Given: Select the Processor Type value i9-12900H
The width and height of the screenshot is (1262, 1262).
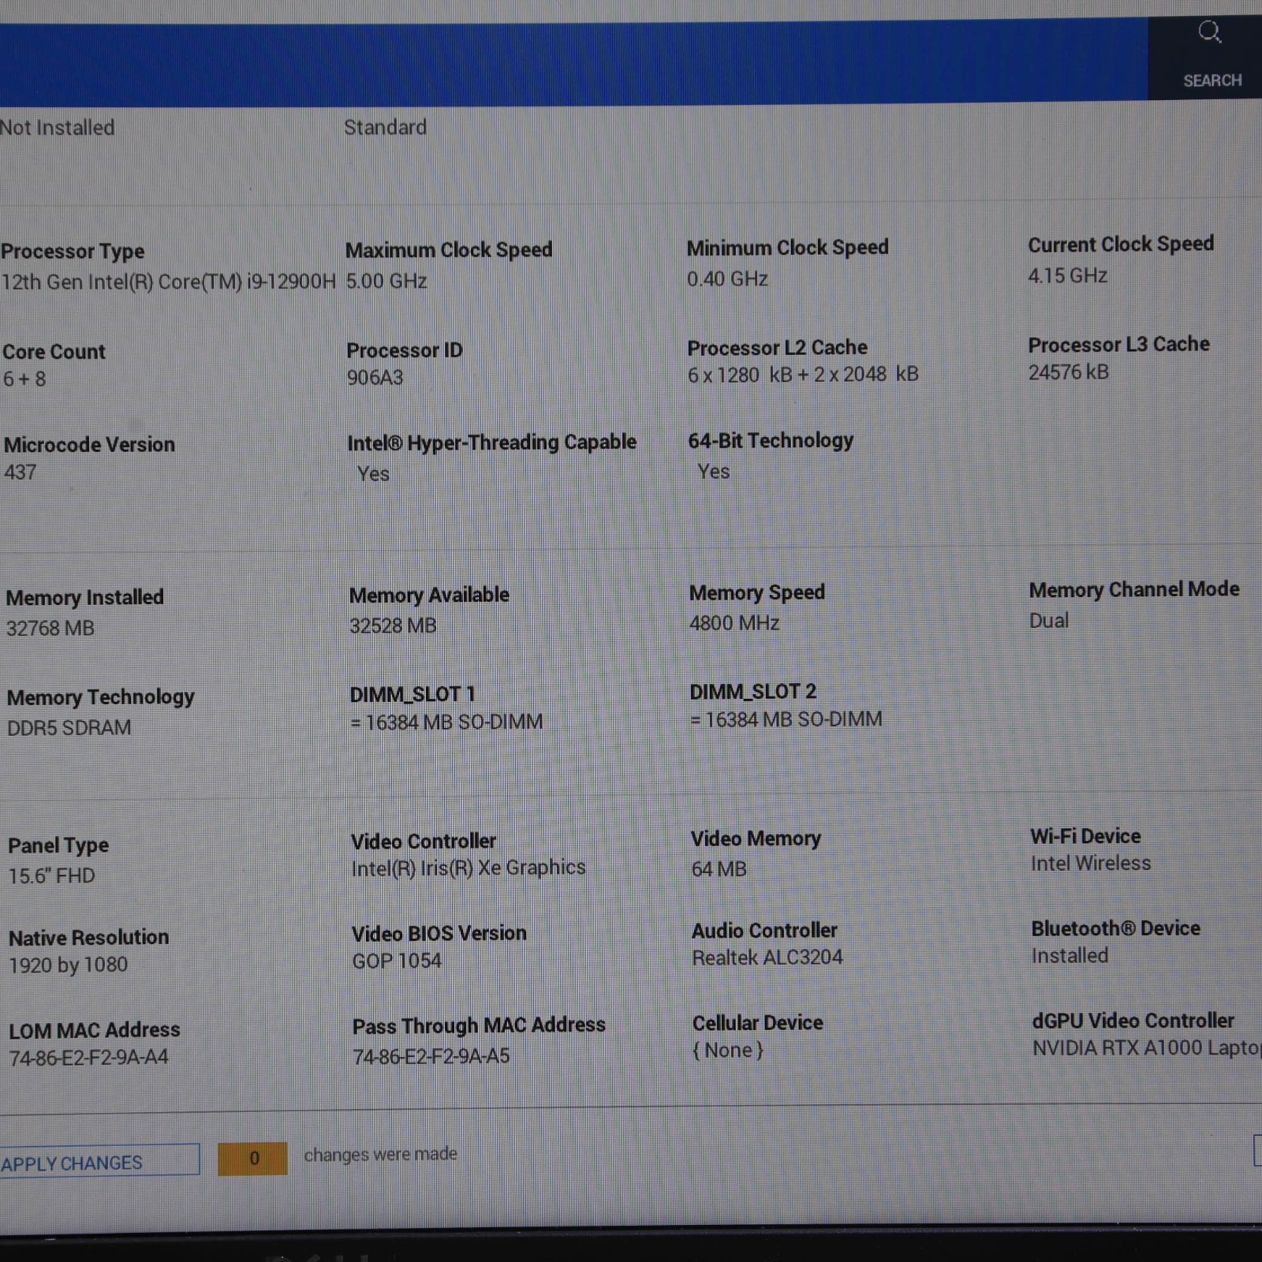Looking at the screenshot, I should (x=168, y=282).
